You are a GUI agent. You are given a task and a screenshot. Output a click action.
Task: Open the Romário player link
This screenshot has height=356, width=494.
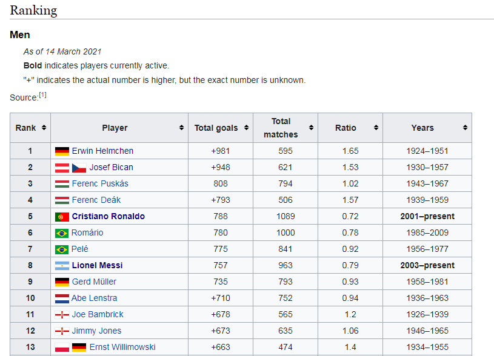click(87, 232)
